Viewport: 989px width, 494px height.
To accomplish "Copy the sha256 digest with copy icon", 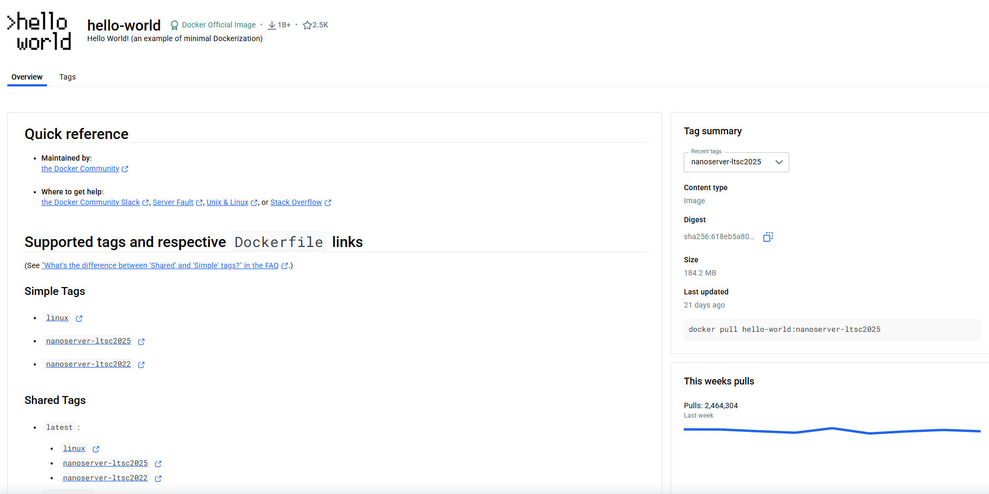I will pyautogui.click(x=768, y=237).
